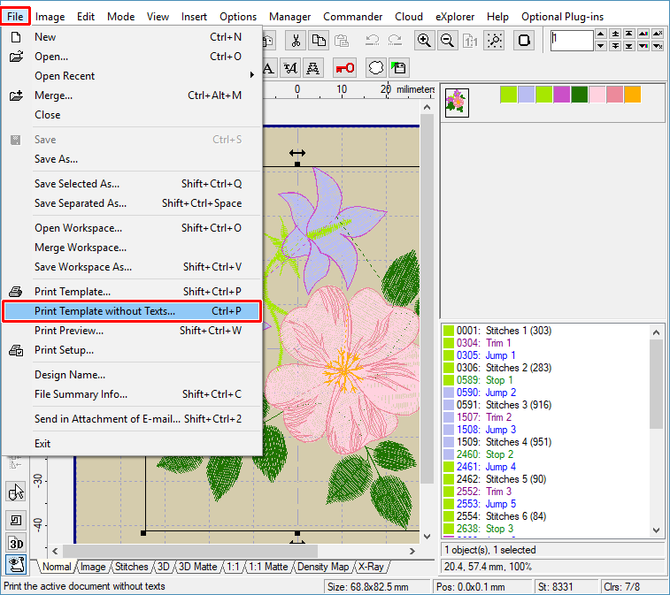
Task: Click the mouse pointer tool icon
Action: click(x=16, y=492)
